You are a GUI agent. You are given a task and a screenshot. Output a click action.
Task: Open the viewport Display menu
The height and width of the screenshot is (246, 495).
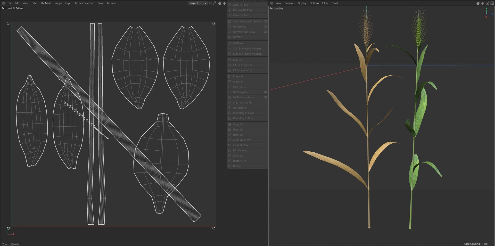coord(302,3)
